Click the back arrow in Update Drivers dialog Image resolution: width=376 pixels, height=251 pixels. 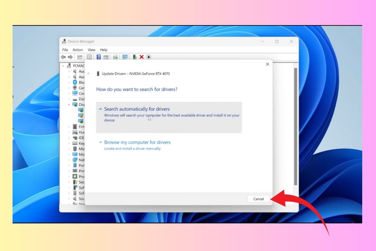[x=89, y=73]
